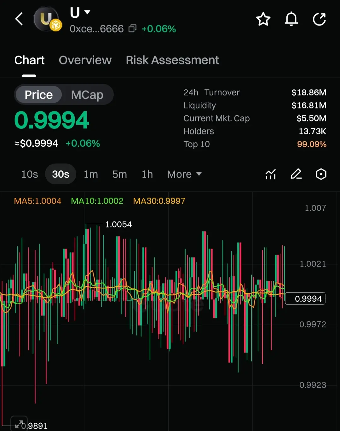The height and width of the screenshot is (431, 340).
Task: Tap the 24h Turnover value $18.86M
Action: pyautogui.click(x=309, y=92)
